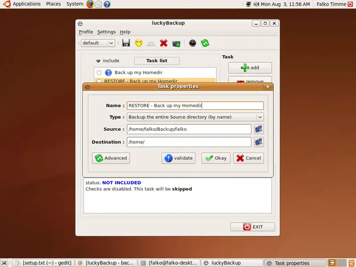Select the Back up my Homedir task row
The image size is (356, 267).
click(x=155, y=73)
